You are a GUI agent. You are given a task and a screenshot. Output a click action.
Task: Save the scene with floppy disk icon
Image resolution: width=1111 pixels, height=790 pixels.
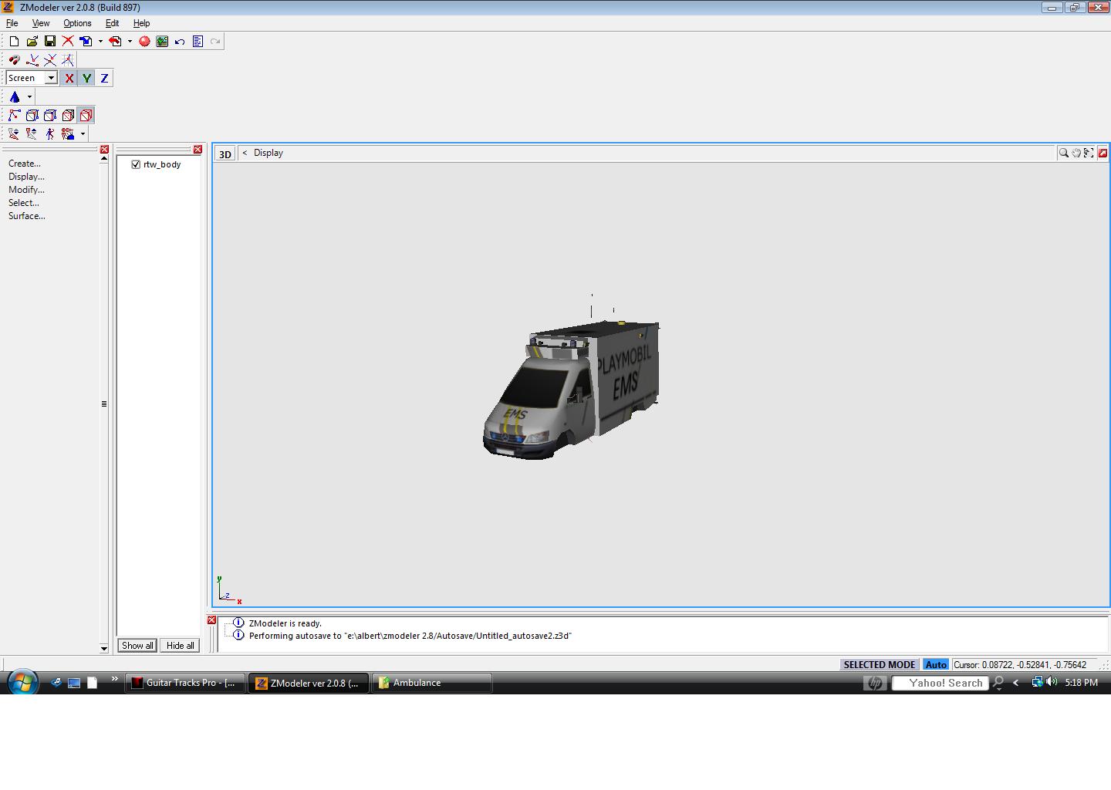pyautogui.click(x=50, y=42)
